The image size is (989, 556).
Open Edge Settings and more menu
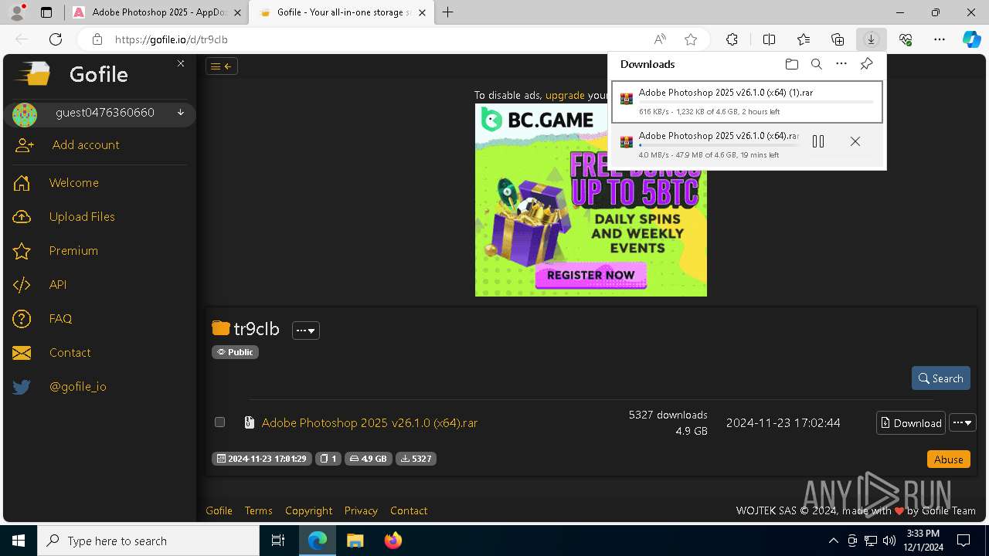tap(940, 39)
